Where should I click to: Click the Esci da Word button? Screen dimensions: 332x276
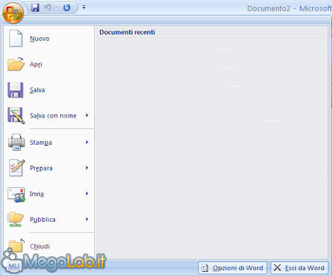point(299,268)
